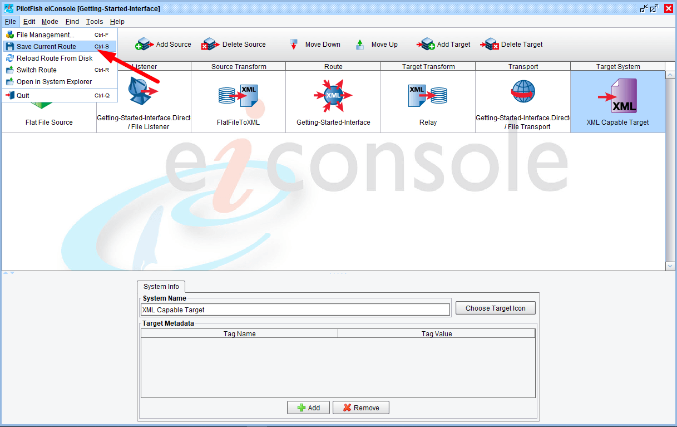Click the System Name text field
The image size is (677, 427).
coord(295,310)
